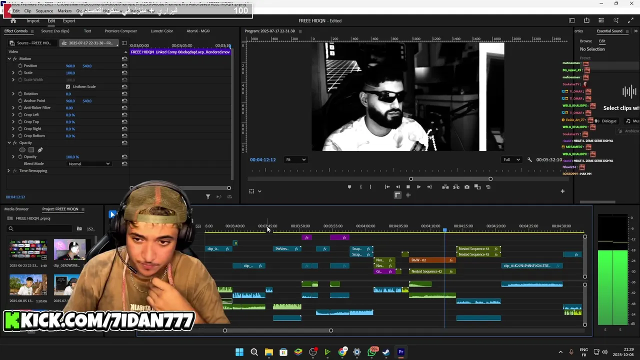This screenshot has height=360, width=640.
Task: Toggle animation stopwatch for Scale
Action: pos(20,72)
